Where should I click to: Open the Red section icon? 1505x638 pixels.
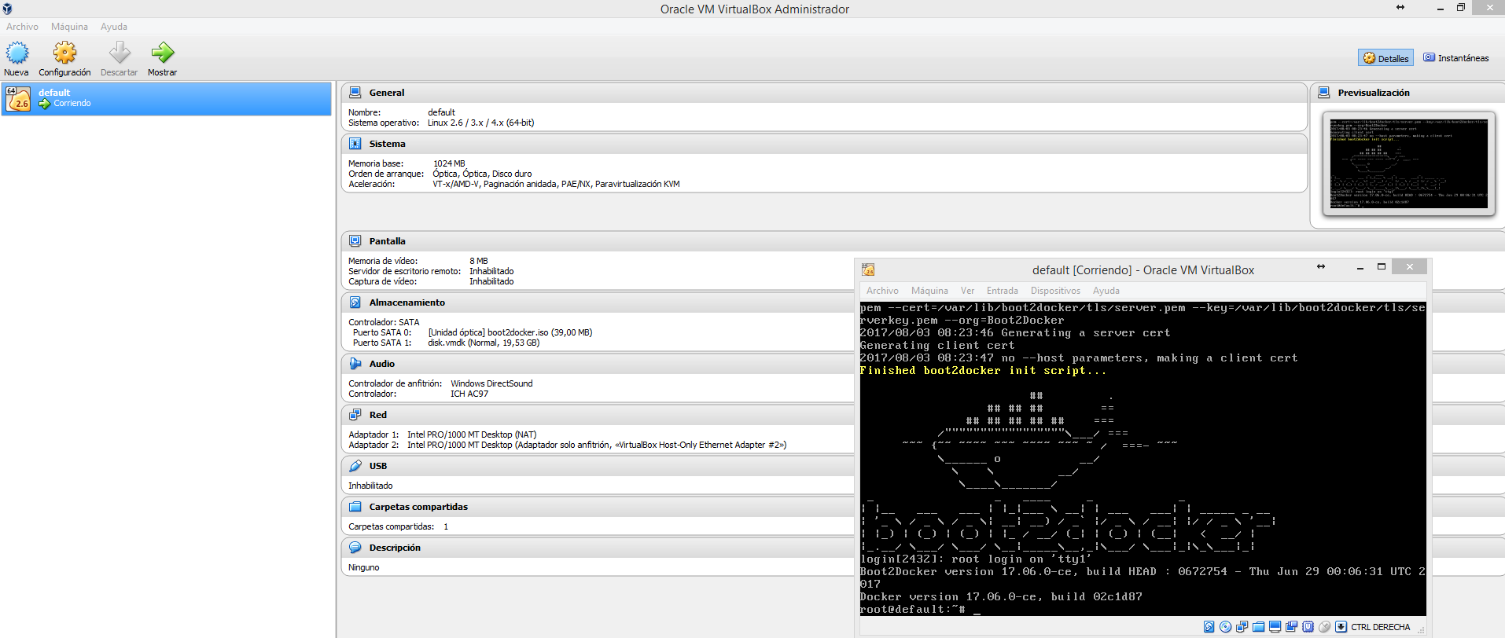pyautogui.click(x=355, y=415)
